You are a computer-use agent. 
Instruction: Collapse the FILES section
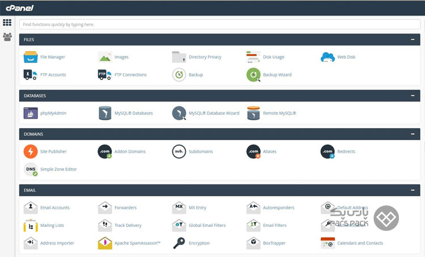coord(413,40)
